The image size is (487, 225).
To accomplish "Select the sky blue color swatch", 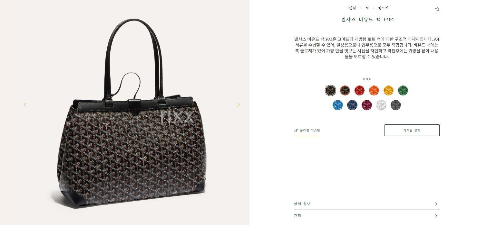I will 338,105.
